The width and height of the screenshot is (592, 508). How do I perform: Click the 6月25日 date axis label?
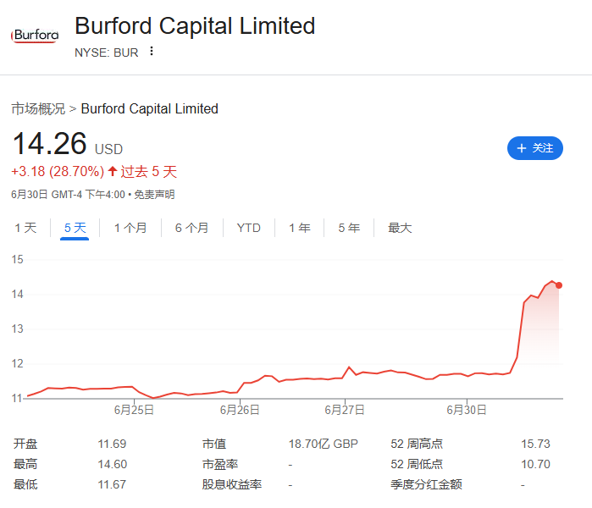(x=134, y=410)
